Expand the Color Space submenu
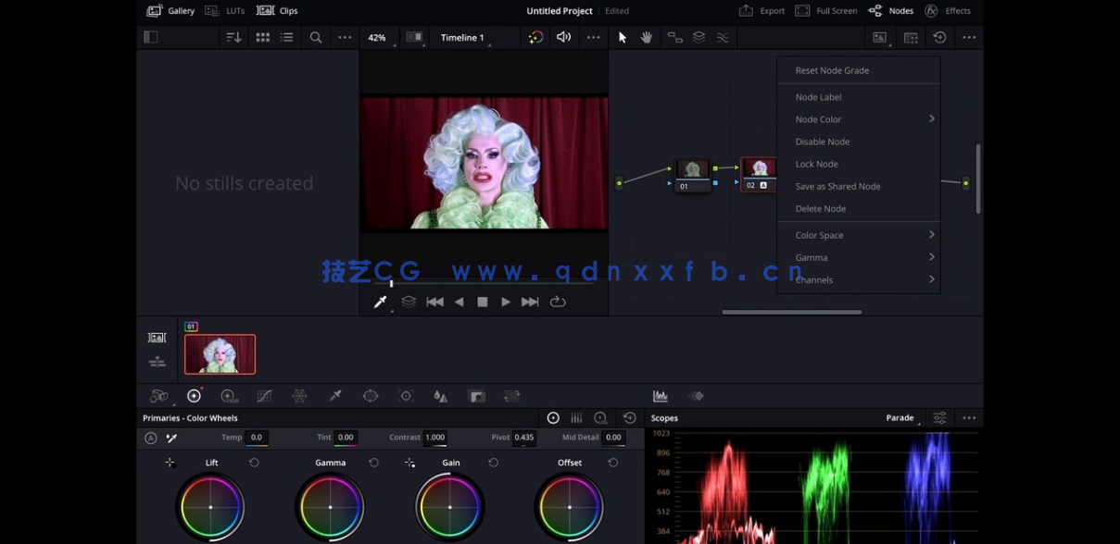This screenshot has height=544, width=1120. [x=819, y=234]
